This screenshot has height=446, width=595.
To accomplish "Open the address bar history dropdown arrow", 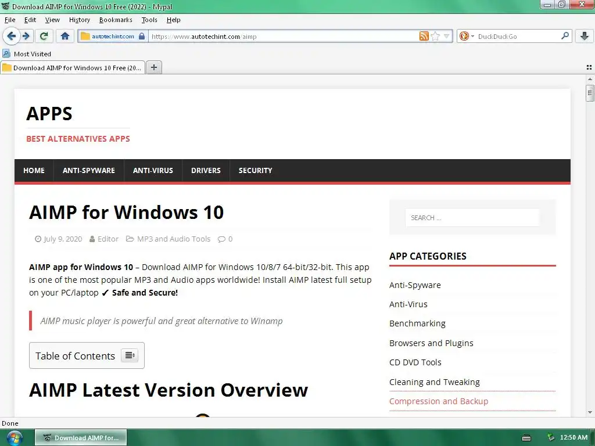I will click(447, 37).
